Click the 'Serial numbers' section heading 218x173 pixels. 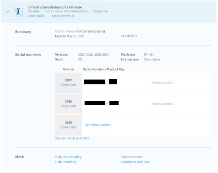[x=28, y=55]
